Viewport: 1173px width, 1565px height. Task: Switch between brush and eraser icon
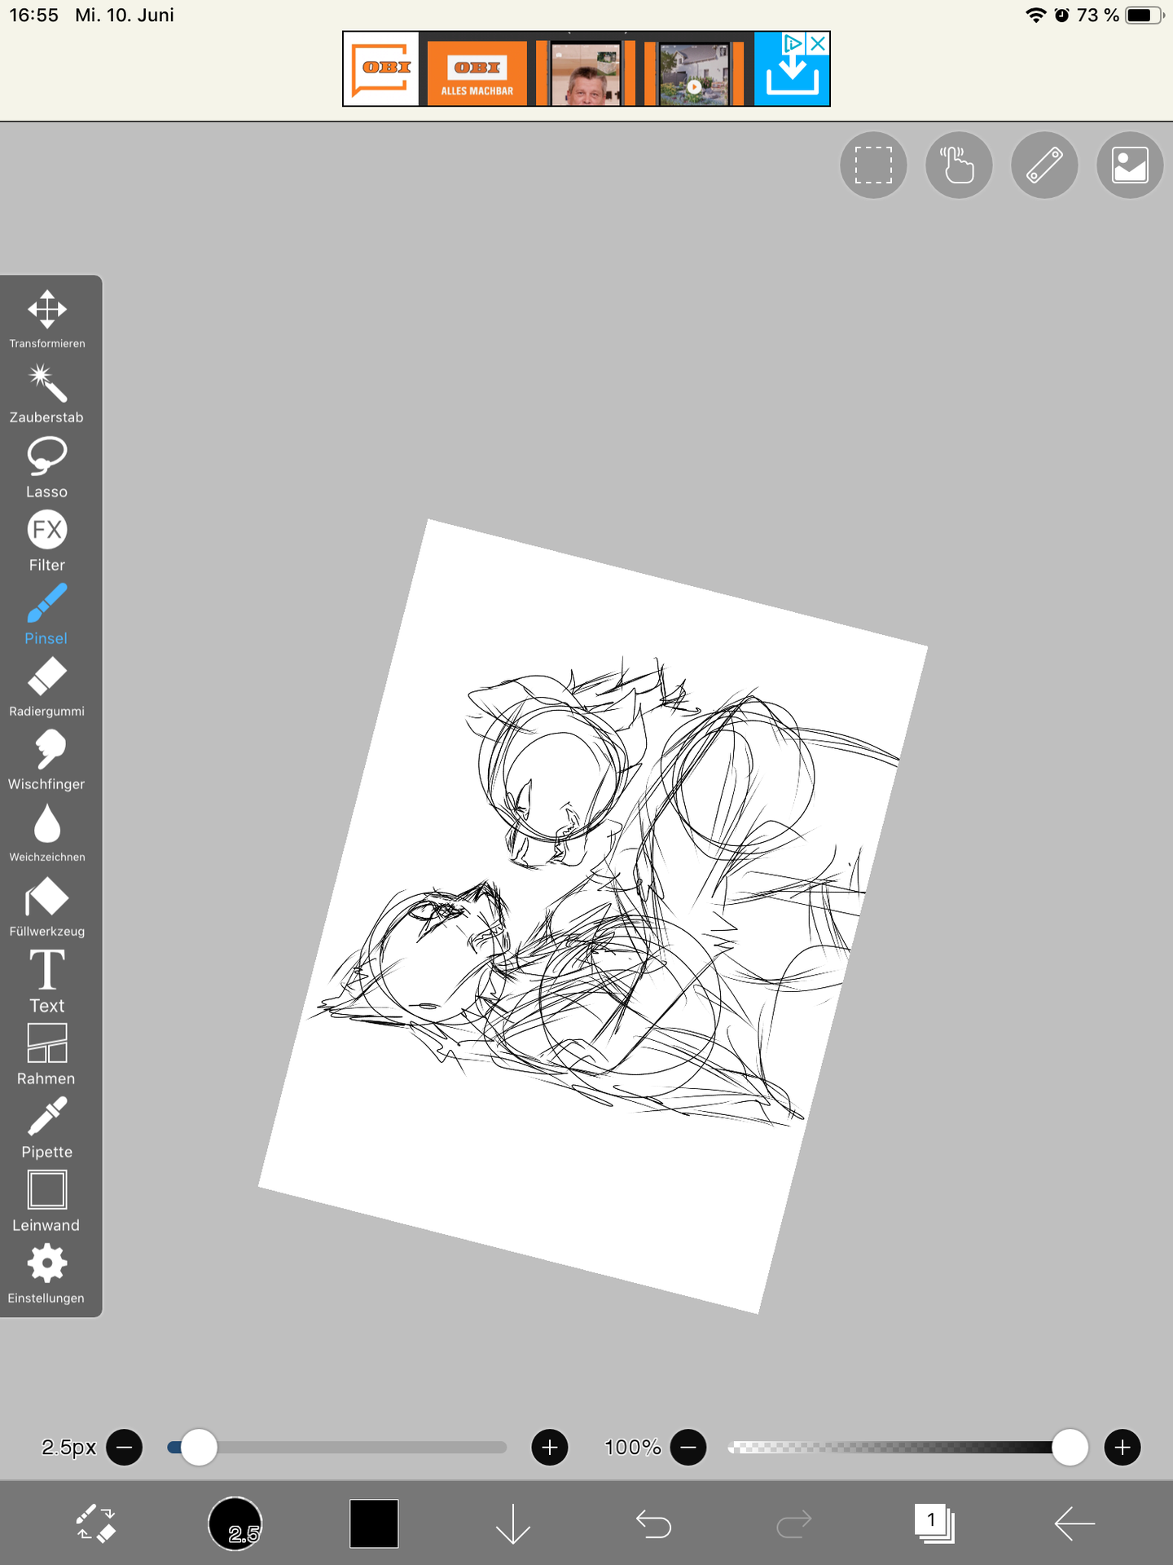coord(96,1523)
